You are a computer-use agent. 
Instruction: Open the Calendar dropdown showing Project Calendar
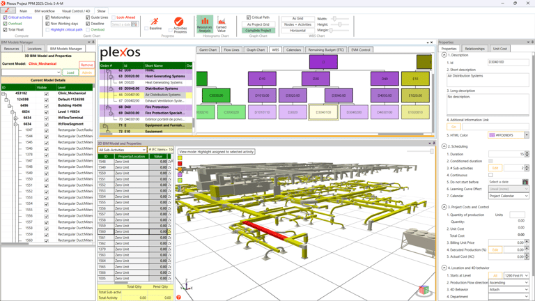509,196
